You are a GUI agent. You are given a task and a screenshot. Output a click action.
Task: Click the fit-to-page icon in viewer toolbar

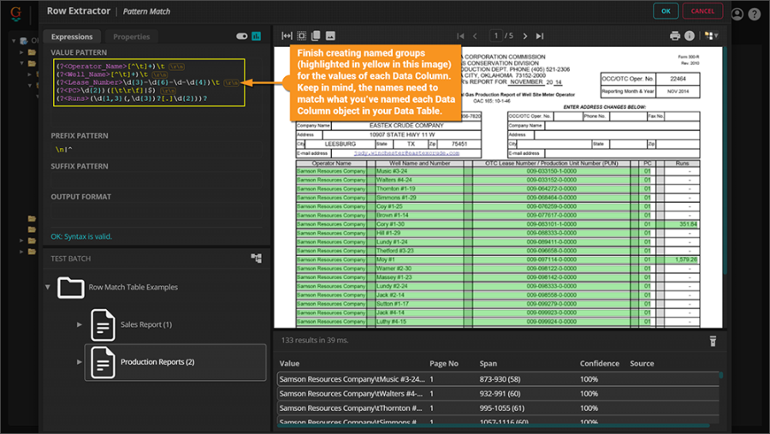pos(302,36)
